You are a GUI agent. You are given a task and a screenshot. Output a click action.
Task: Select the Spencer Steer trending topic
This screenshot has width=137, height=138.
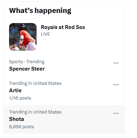click(27, 69)
